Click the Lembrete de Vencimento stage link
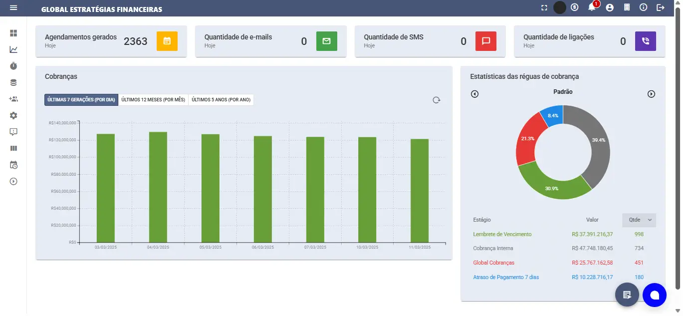Viewport: 683px width, 316px height. pyautogui.click(x=502, y=234)
